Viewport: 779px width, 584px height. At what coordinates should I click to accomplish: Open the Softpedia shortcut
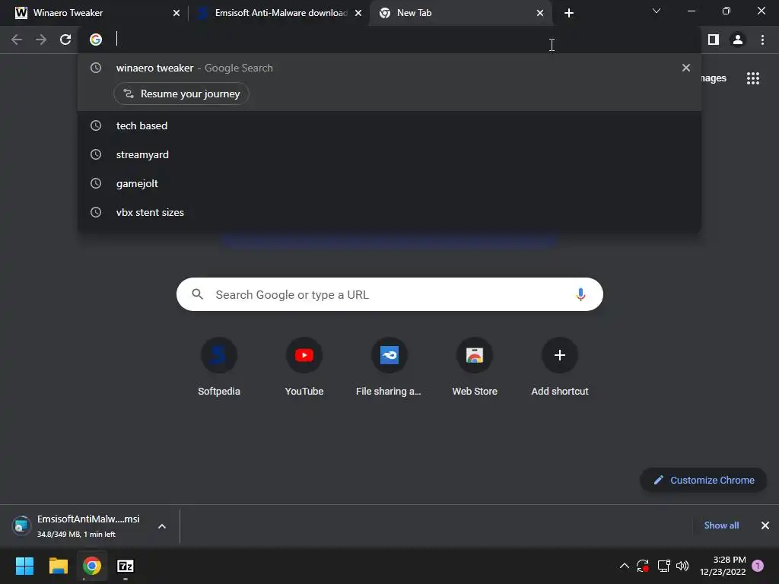219,367
